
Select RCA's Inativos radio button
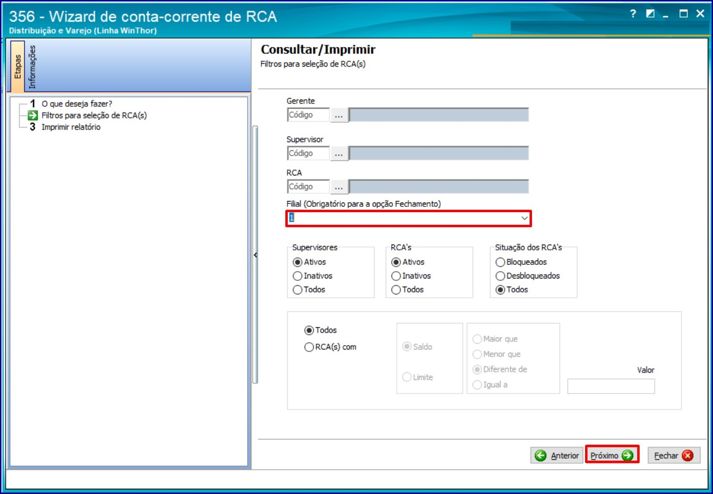coord(396,276)
